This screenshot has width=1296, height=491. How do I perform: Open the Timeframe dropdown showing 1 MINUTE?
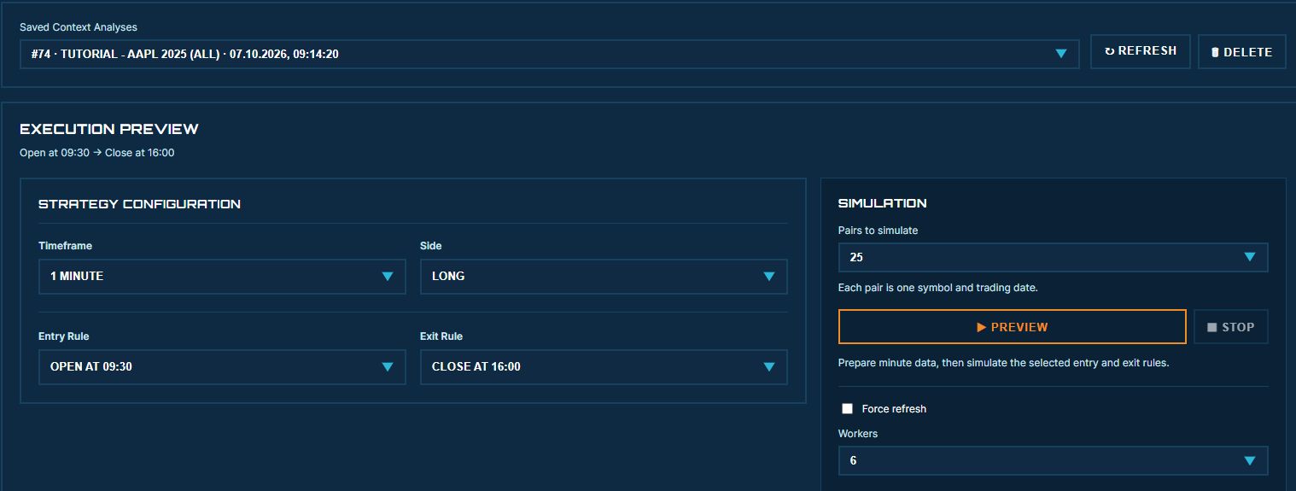(222, 277)
